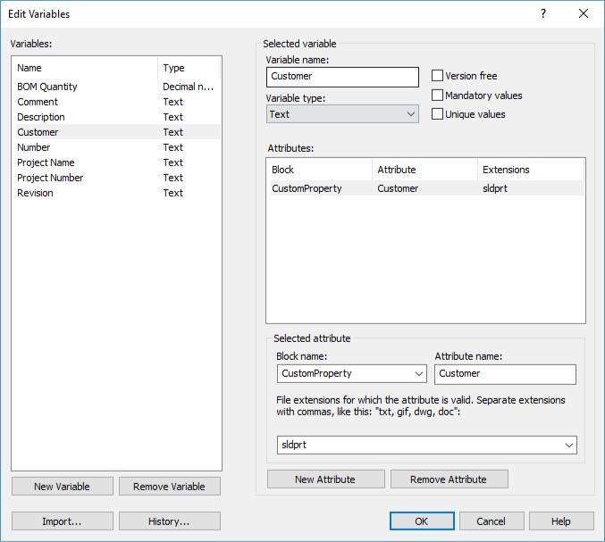Focus the Attribute name input field
This screenshot has width=605, height=542.
click(505, 374)
